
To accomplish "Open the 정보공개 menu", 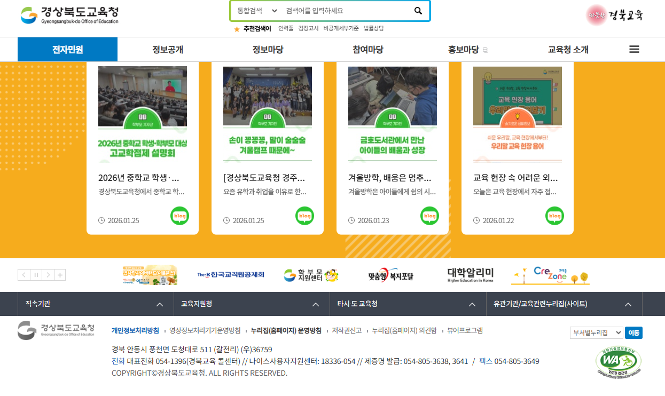I will click(x=168, y=50).
